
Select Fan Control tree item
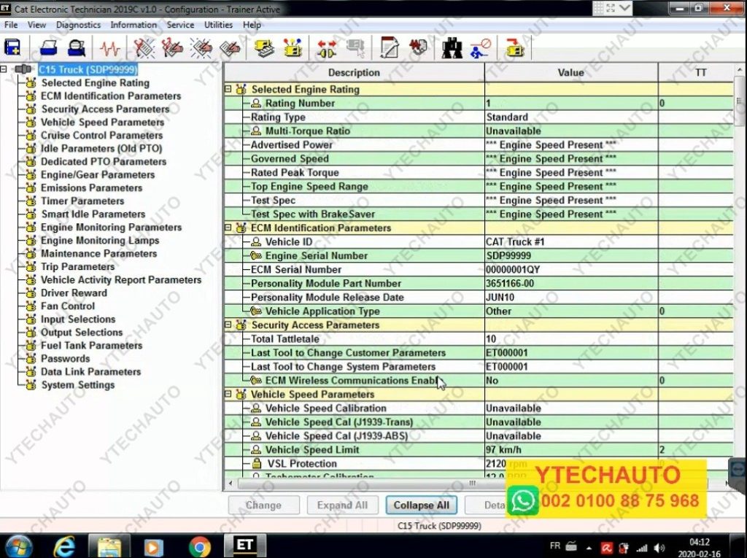pos(68,306)
